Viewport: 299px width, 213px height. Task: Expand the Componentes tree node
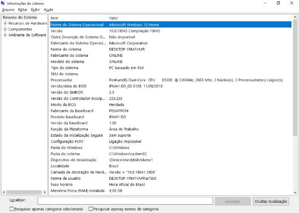[x=5, y=29]
